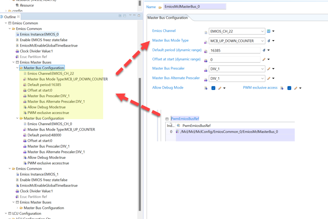Toggle Allow Debug Mode checkbox
The image size is (328, 219).
(x=213, y=88)
